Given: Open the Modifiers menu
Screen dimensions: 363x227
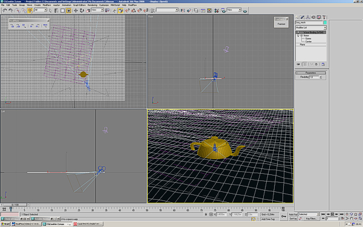Looking at the screenshot, I should [x=47, y=5].
